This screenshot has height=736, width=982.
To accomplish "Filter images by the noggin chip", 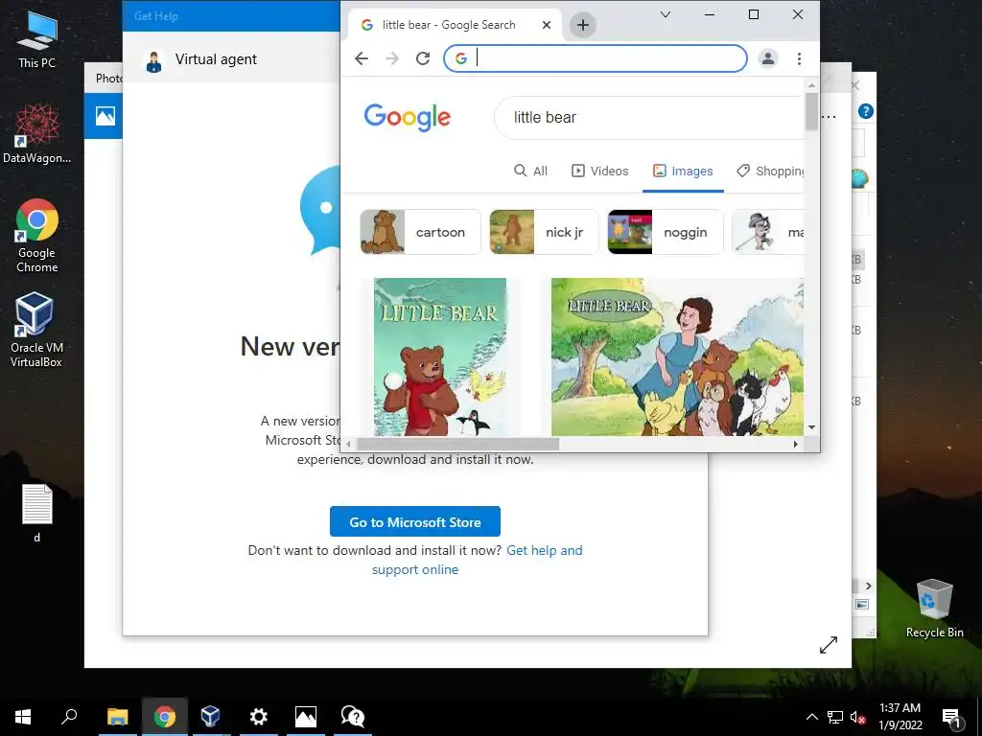I will [x=666, y=232].
